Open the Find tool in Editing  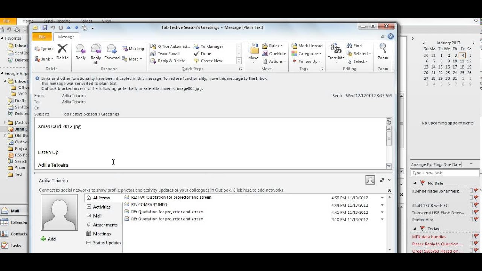[x=354, y=46]
